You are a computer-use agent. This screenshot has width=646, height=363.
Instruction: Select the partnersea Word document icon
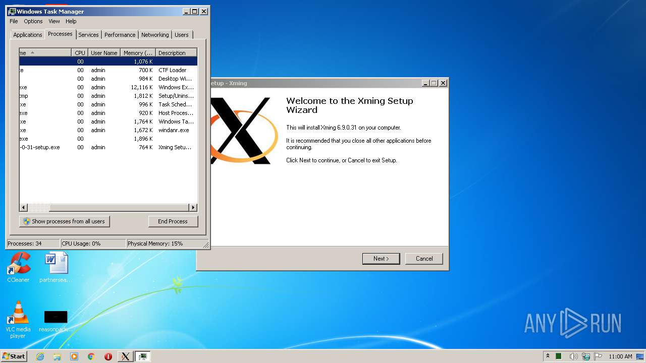point(56,267)
